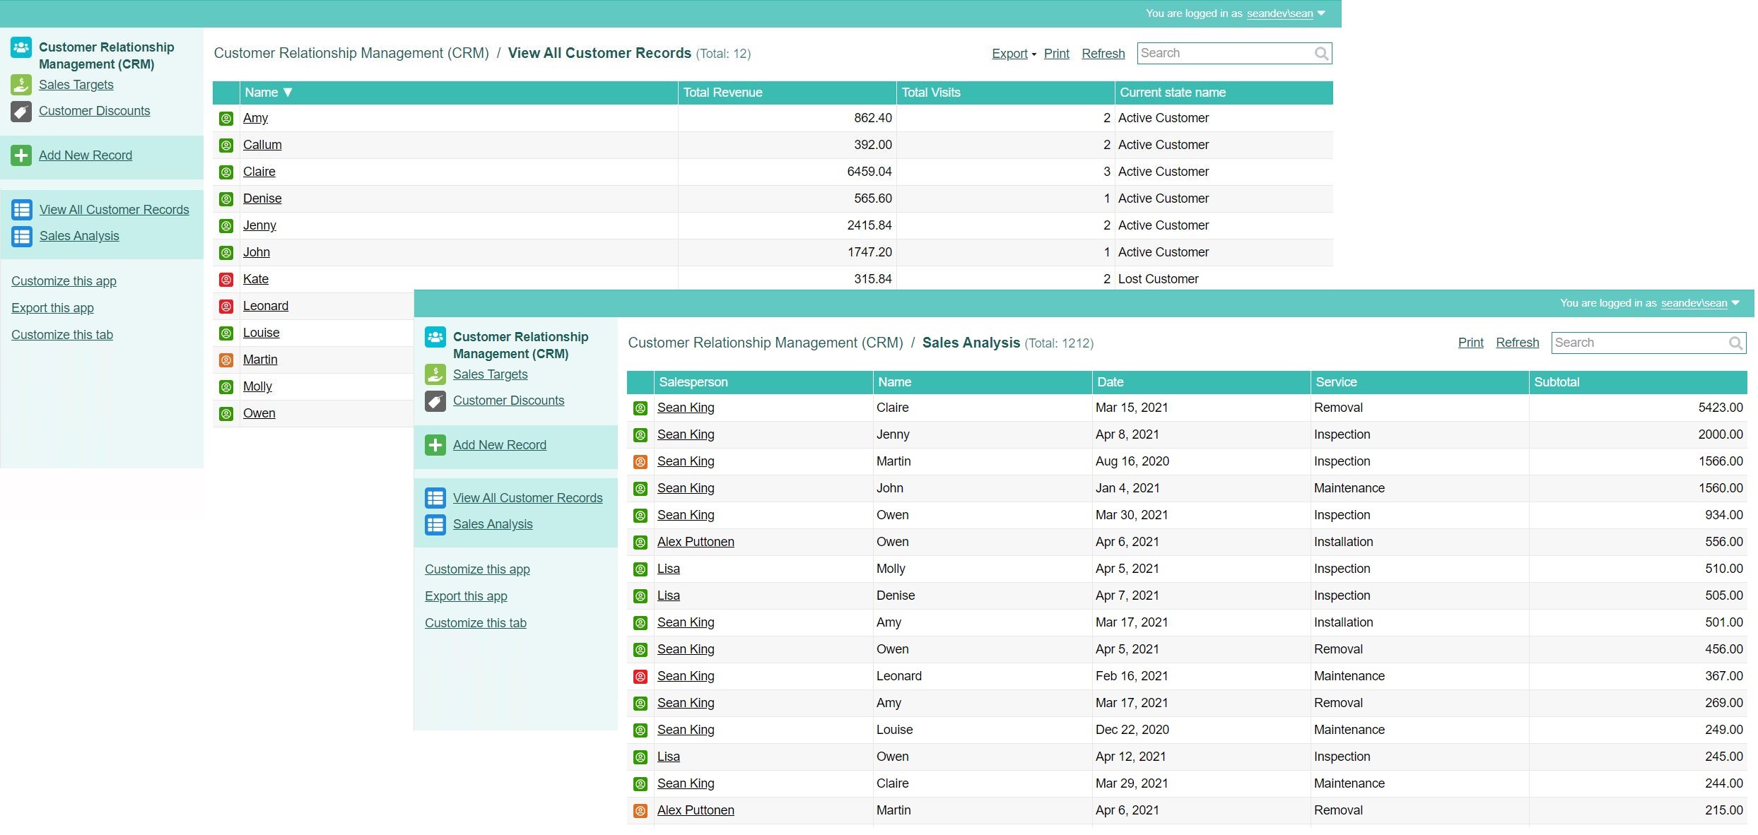The height and width of the screenshot is (835, 1758).
Task: Sort Sales Analysis by the Service column header
Action: [x=1419, y=382]
